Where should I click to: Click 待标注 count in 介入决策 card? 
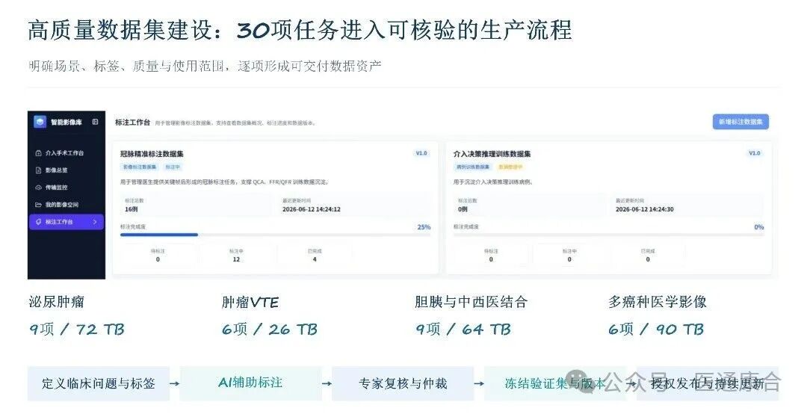pos(491,259)
